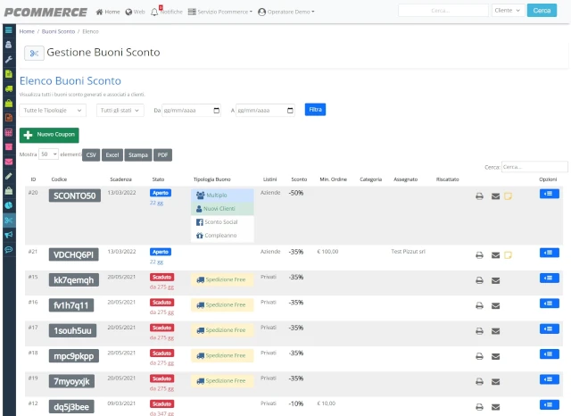Click the Nuovi Clienti coupon type label

click(222, 209)
